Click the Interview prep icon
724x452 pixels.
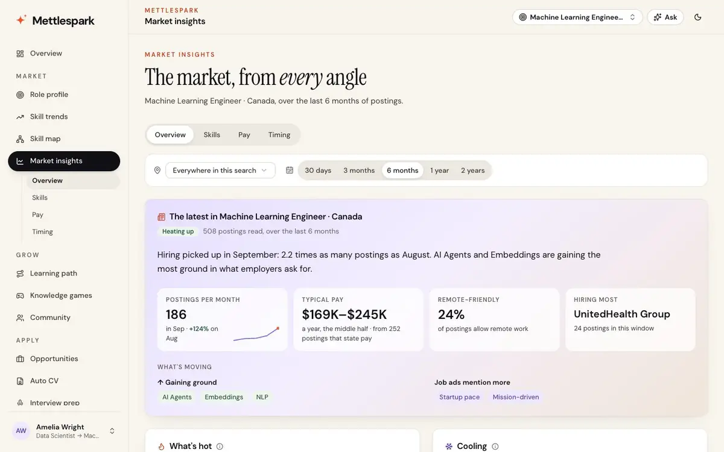point(20,403)
